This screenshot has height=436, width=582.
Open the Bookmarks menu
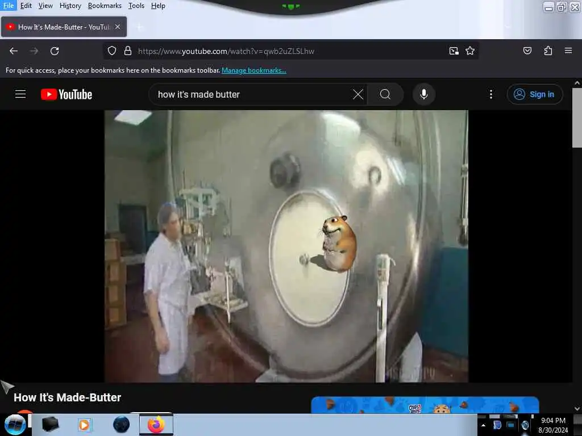[x=105, y=6]
